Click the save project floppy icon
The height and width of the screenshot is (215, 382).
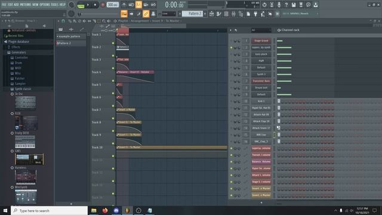tap(294, 5)
